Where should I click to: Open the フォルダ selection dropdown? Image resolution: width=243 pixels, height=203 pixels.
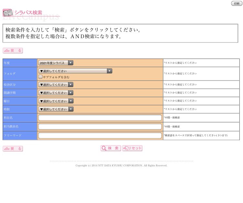[x=75, y=71]
